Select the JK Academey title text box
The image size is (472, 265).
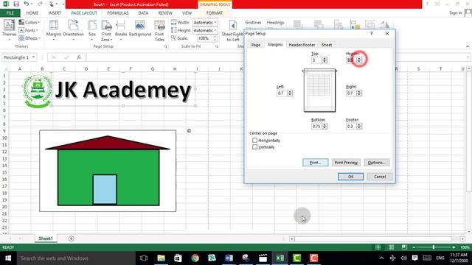tap(123, 90)
